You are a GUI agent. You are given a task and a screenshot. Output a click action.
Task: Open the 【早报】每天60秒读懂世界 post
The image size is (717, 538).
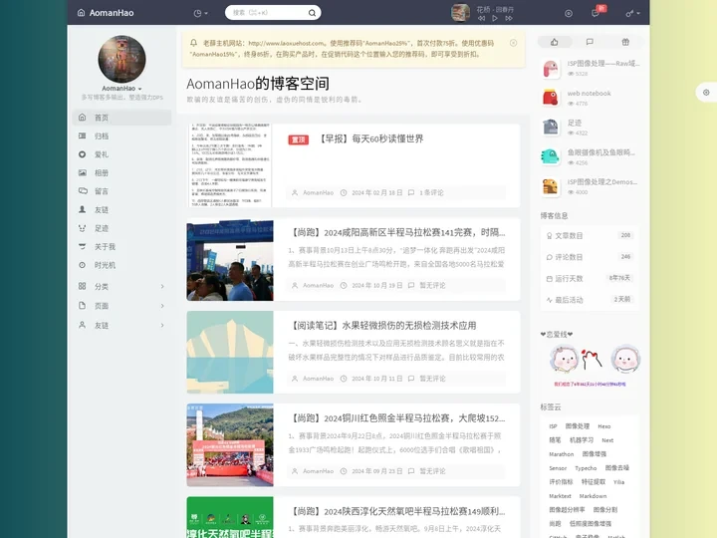click(369, 138)
